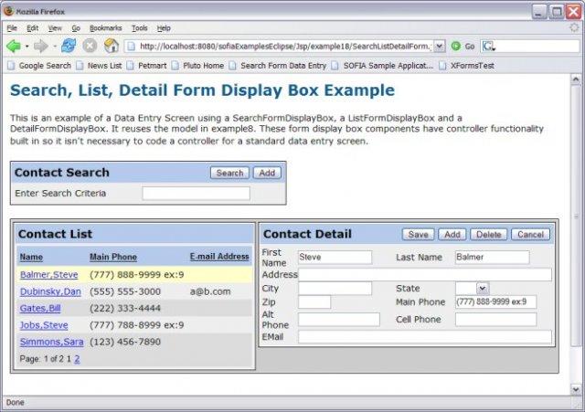Open the URL history dropdown arrow
Image resolution: width=585 pixels, height=412 pixels.
click(440, 46)
